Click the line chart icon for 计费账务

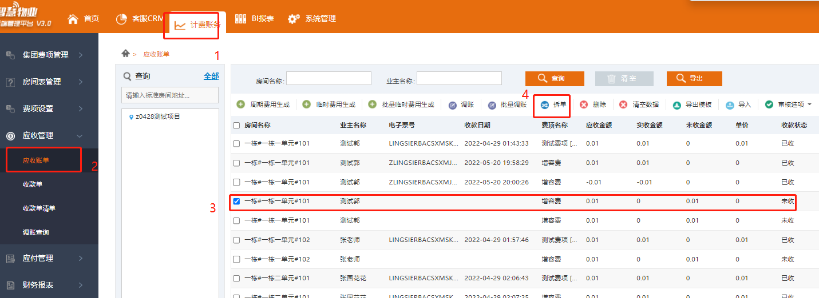180,25
